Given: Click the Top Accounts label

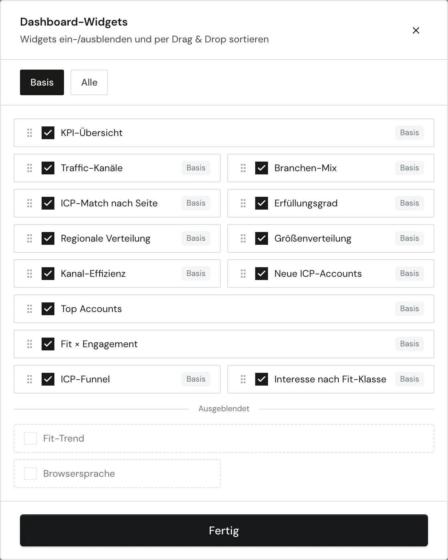Looking at the screenshot, I should pyautogui.click(x=91, y=309).
